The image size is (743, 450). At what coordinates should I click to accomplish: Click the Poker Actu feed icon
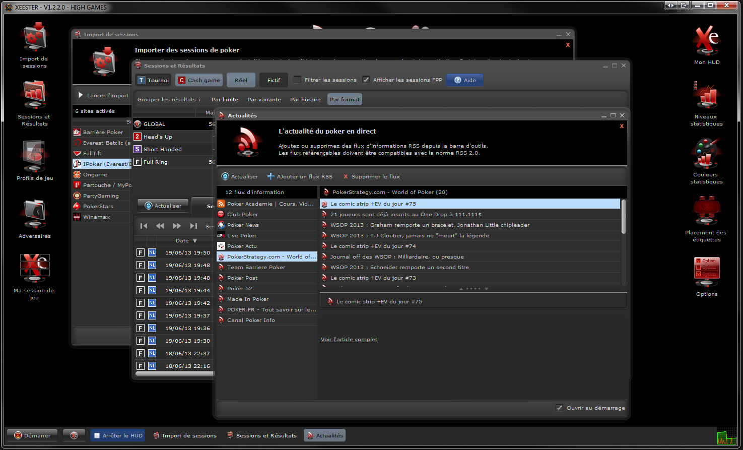pyautogui.click(x=221, y=246)
